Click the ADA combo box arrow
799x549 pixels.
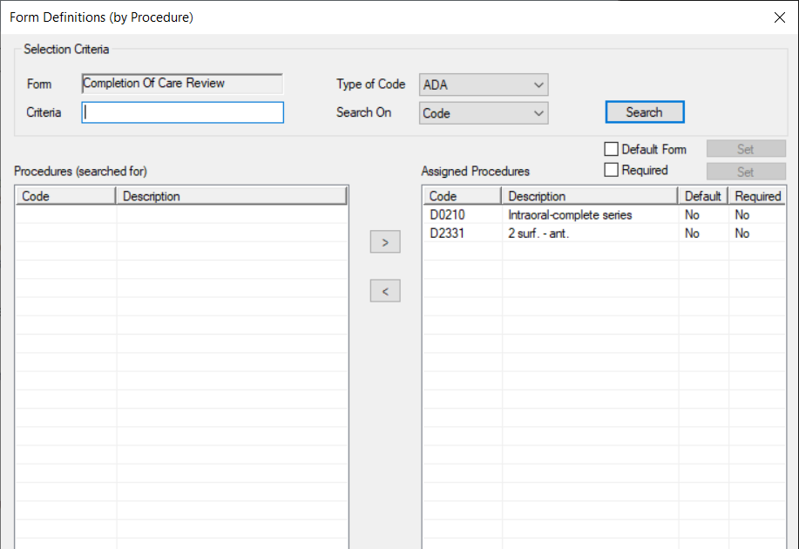(539, 85)
